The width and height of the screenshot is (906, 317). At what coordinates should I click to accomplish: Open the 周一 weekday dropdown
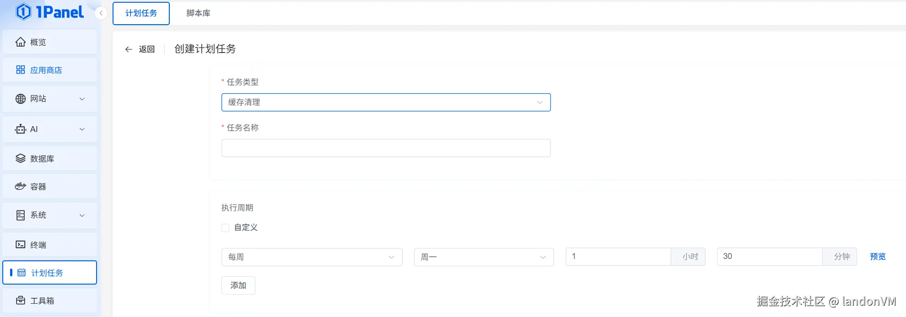click(483, 257)
